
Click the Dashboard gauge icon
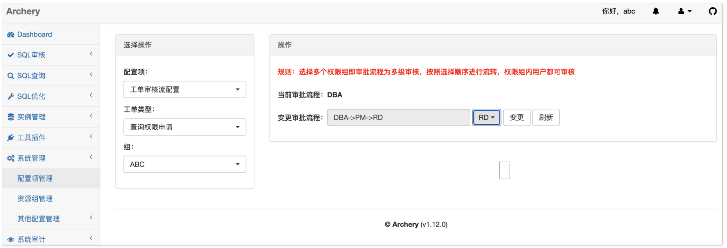[11, 35]
